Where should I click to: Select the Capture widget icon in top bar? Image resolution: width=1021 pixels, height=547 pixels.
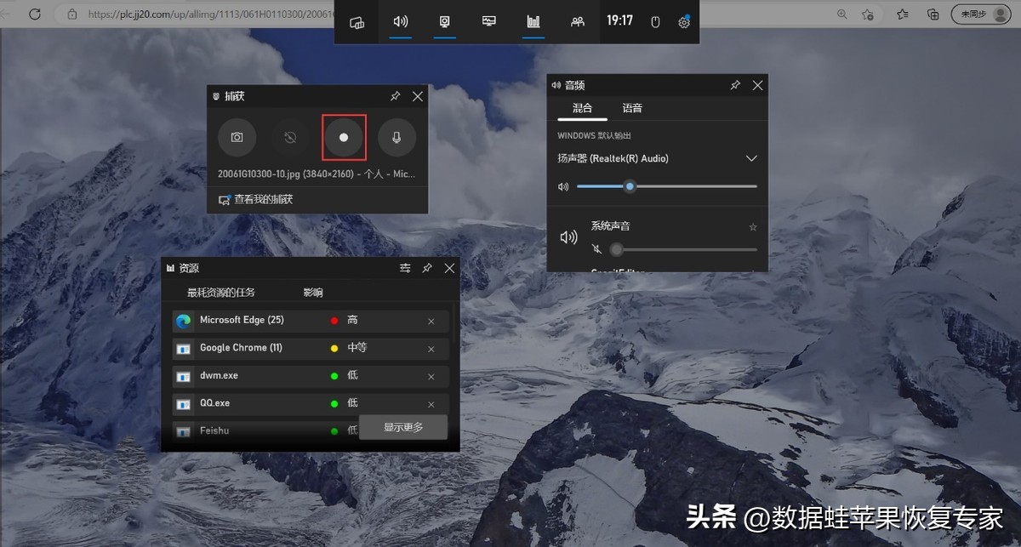pyautogui.click(x=444, y=22)
